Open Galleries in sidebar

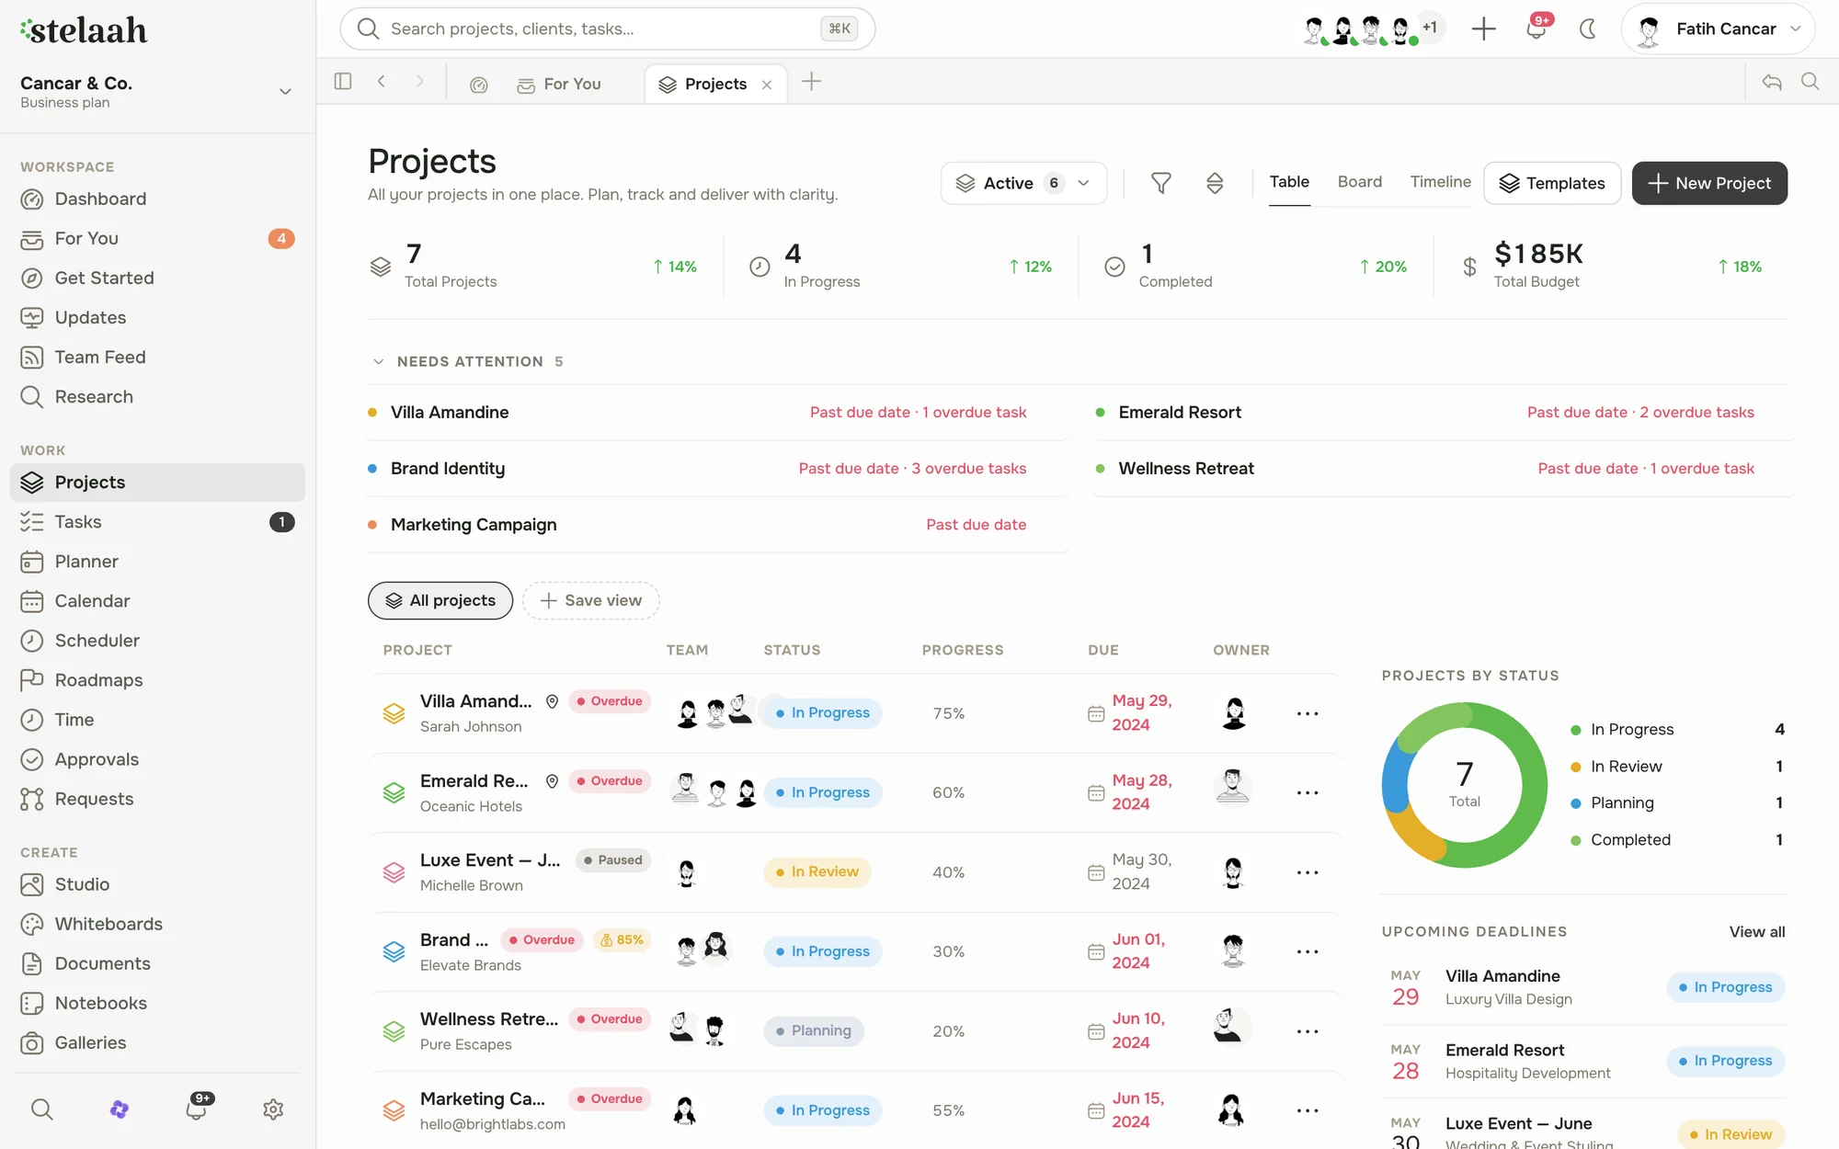coord(157,1042)
